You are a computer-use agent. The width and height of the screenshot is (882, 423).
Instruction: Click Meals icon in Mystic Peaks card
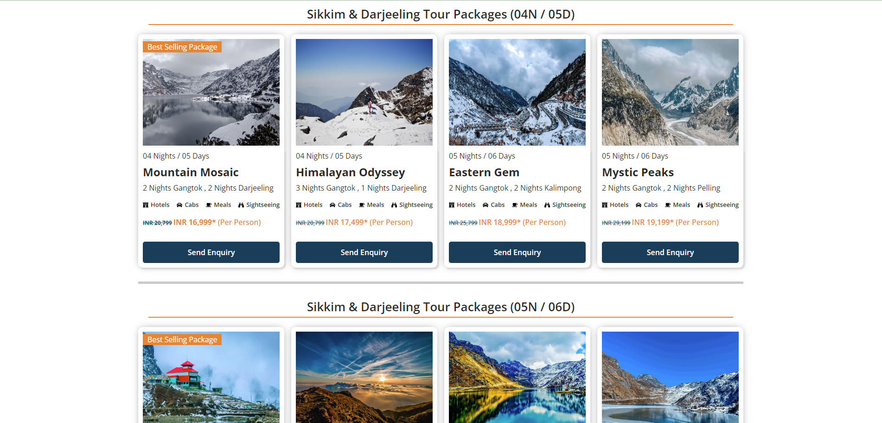(668, 205)
